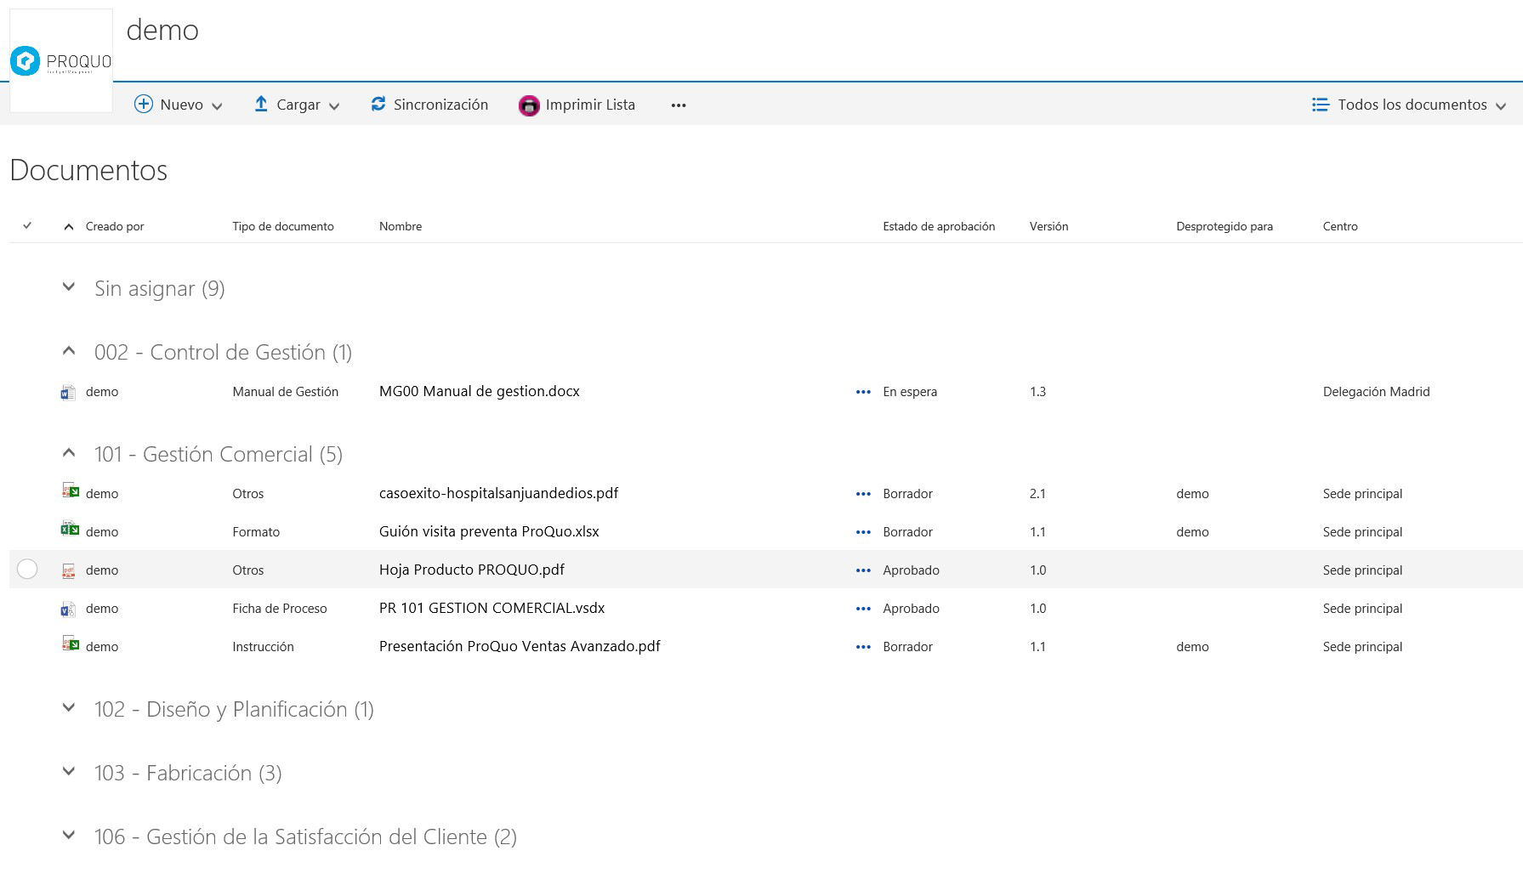This screenshot has height=879, width=1523.
Task: Collapse the 101 - Gestión Comercial group
Action: click(69, 453)
